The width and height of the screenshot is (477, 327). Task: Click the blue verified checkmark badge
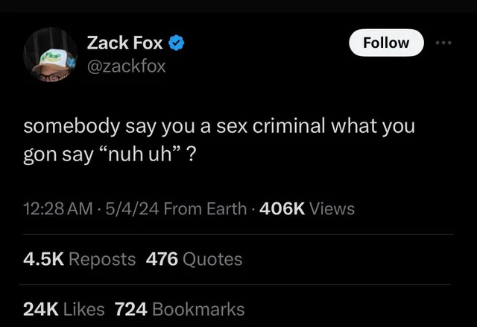point(177,43)
